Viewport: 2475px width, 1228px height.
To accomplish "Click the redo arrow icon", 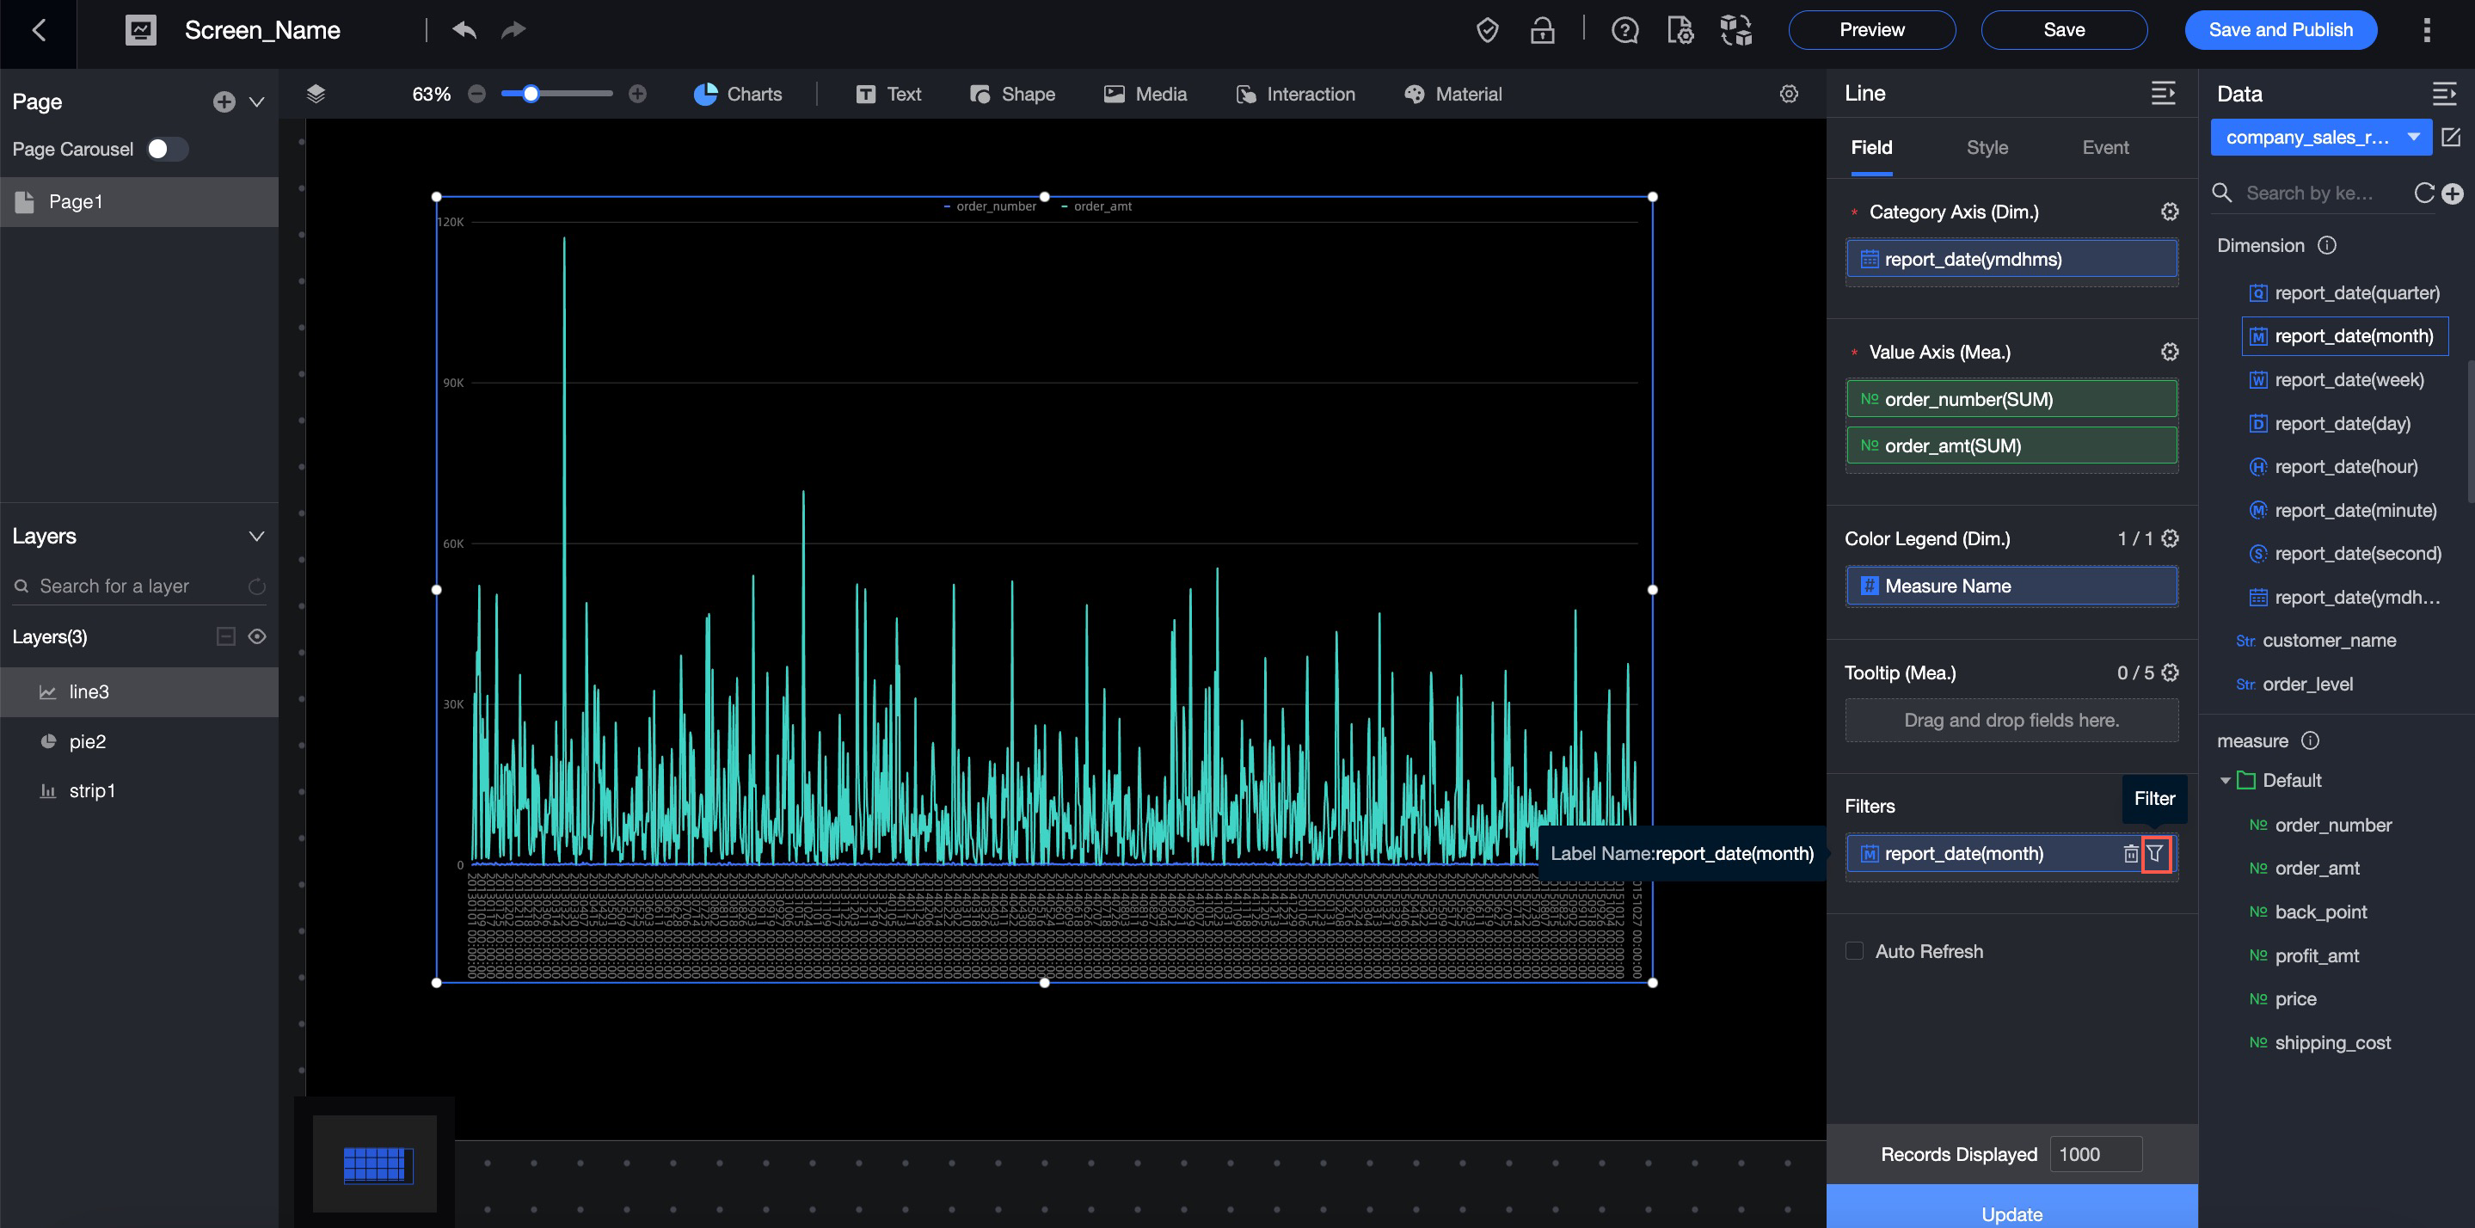I will click(x=513, y=30).
